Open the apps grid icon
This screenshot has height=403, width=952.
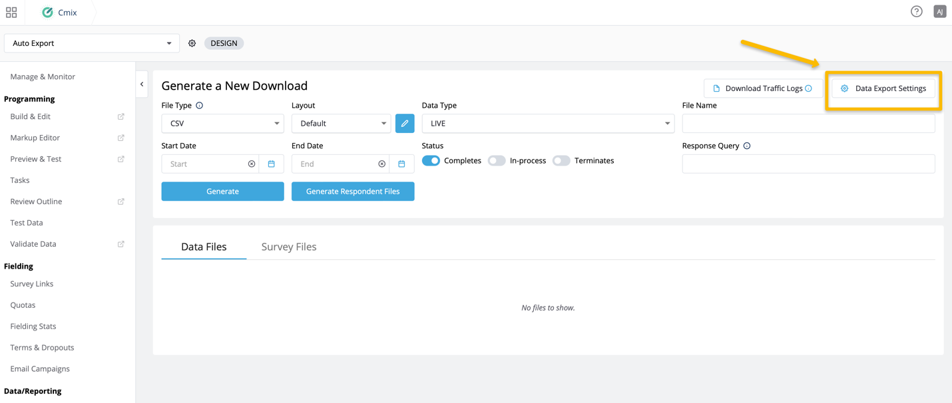tap(11, 13)
